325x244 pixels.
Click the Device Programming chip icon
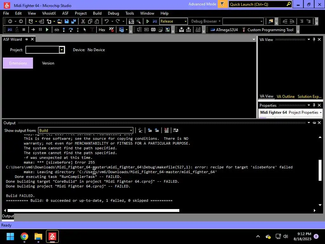click(153, 30)
